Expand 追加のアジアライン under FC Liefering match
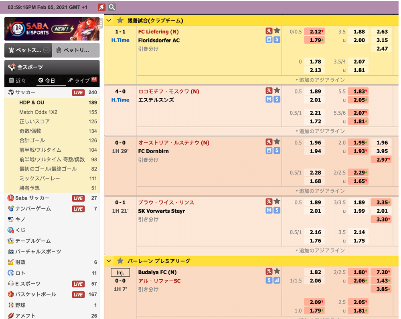This screenshot has width=401, height=319. 320,80
